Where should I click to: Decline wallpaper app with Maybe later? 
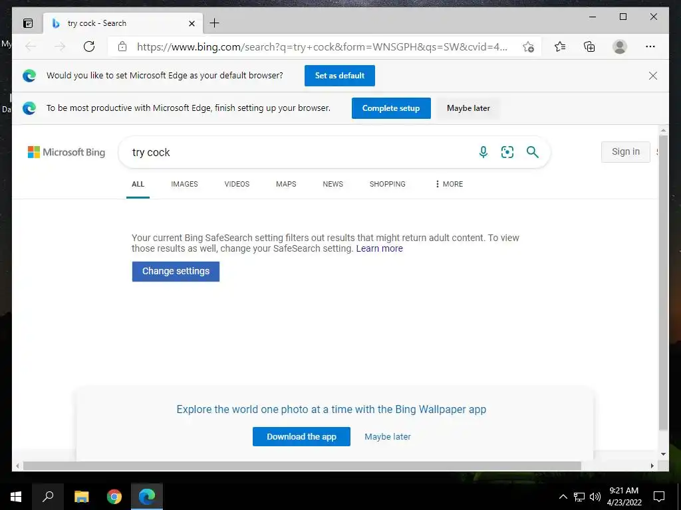(x=388, y=437)
